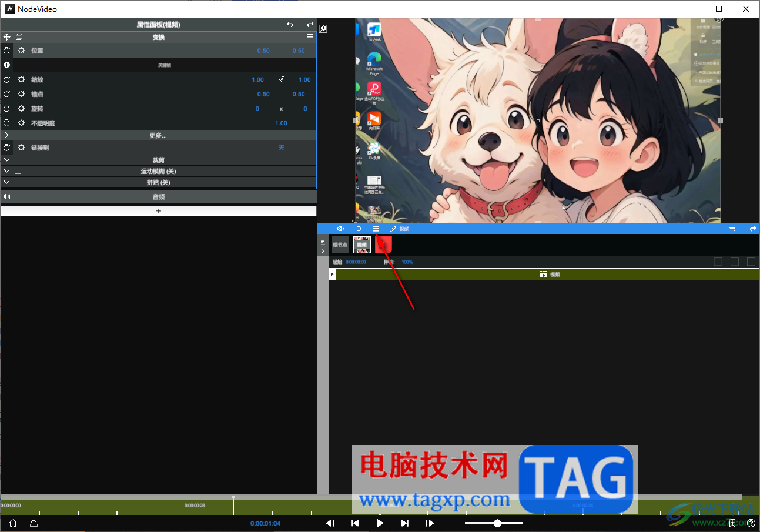Screen dimensions: 760x532
Task: Expand the layer panel side chevron
Action: click(x=323, y=251)
